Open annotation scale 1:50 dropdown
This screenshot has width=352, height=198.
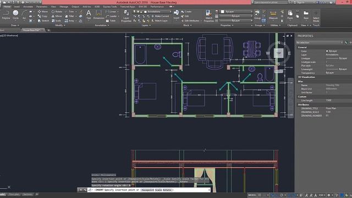[322, 195]
